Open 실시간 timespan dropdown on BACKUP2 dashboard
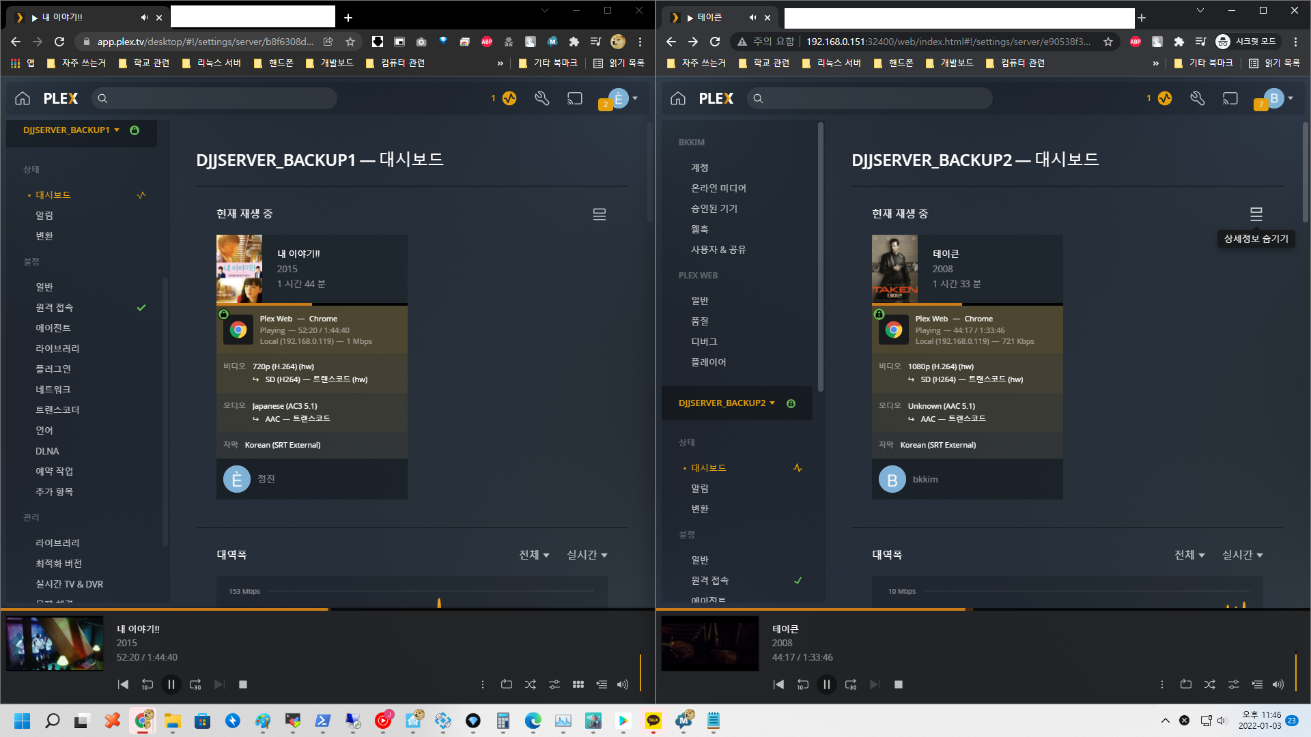 point(1242,555)
